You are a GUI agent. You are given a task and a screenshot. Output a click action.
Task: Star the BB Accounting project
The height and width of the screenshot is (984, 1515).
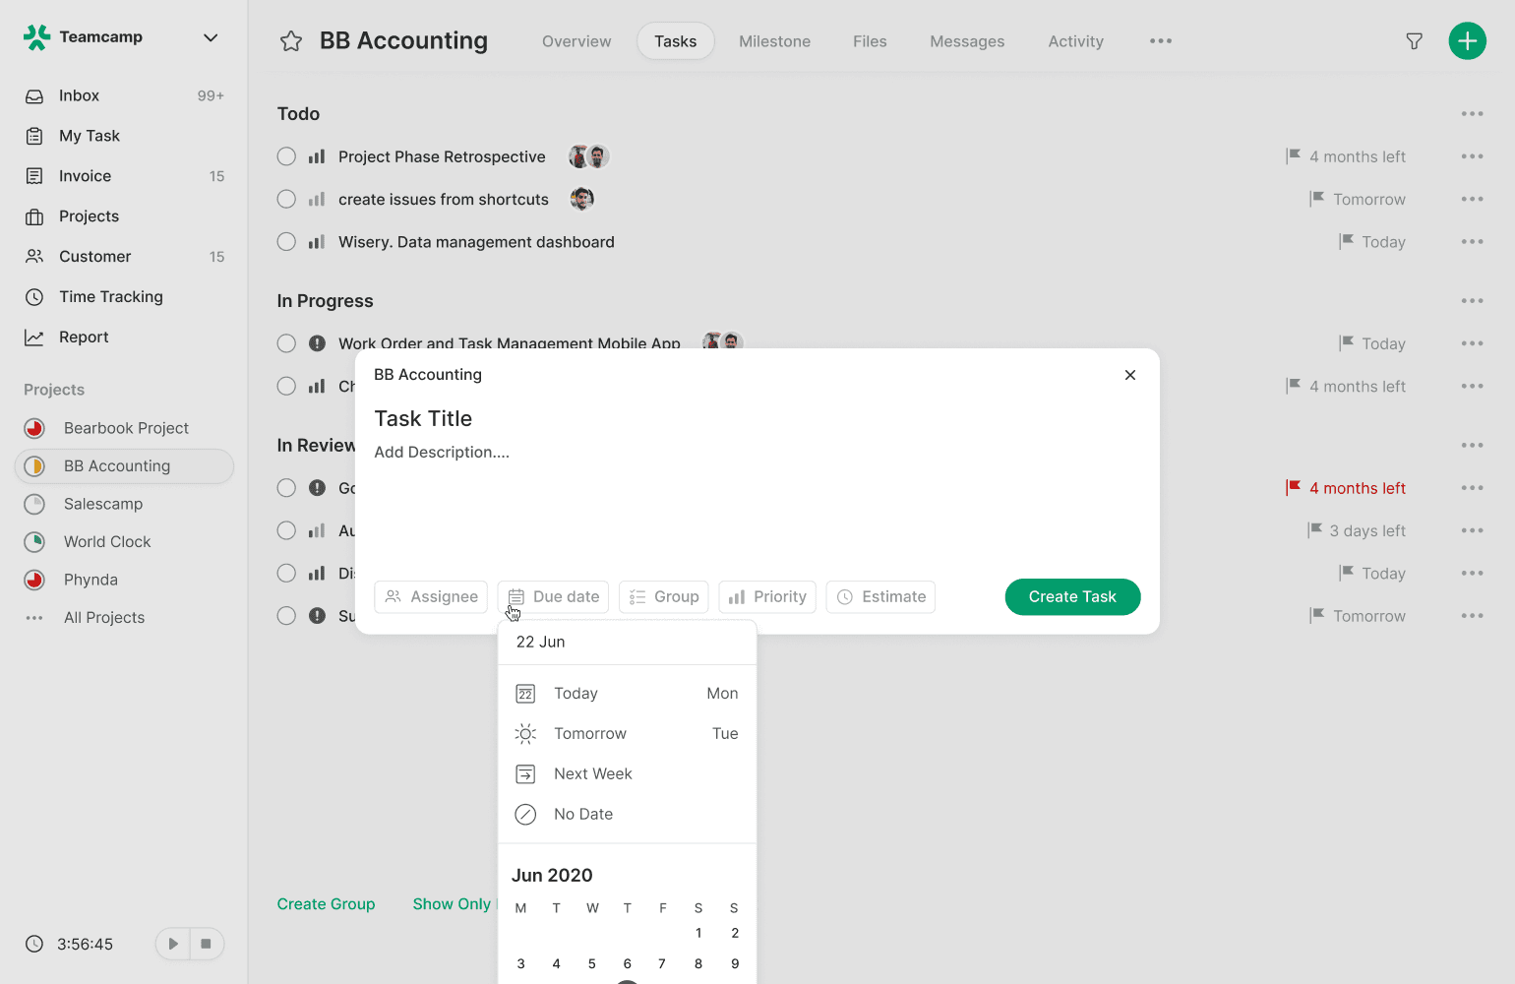(x=291, y=41)
